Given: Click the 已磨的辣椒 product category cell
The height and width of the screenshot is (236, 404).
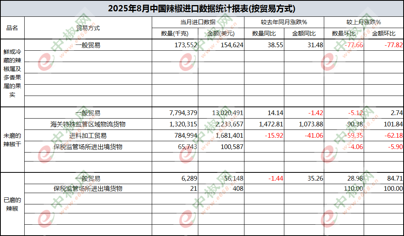Looking at the screenshot, I should click(x=12, y=204).
